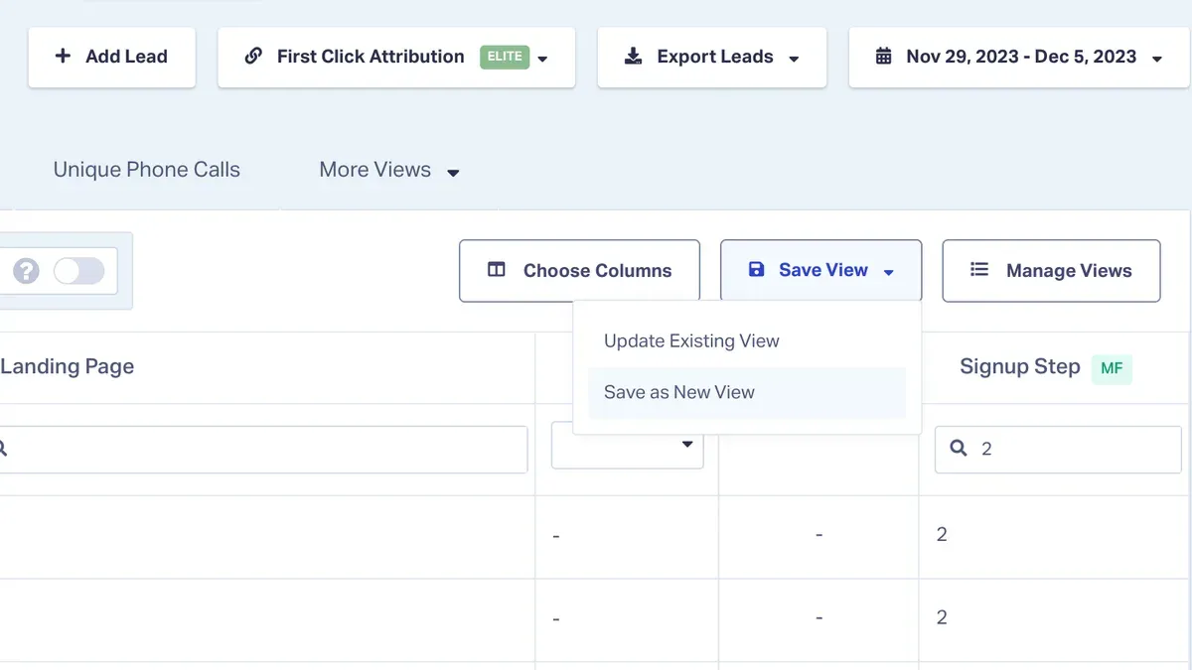Collapse the Save View dropdown arrow
1192x670 pixels.
(x=889, y=272)
